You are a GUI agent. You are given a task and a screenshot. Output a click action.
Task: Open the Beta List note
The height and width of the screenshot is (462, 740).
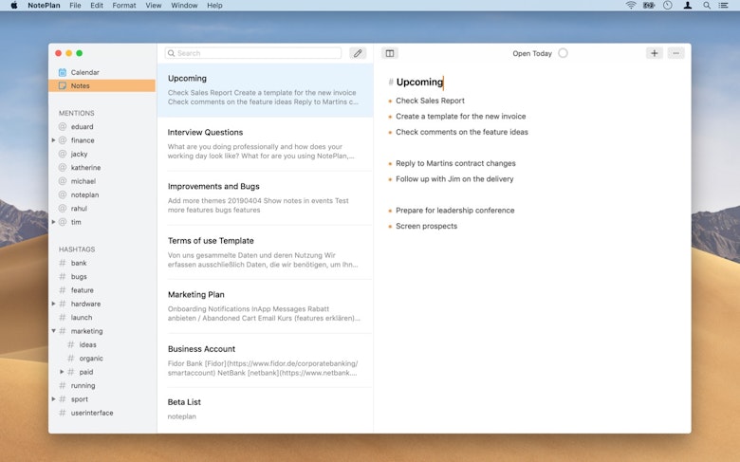[266, 410]
